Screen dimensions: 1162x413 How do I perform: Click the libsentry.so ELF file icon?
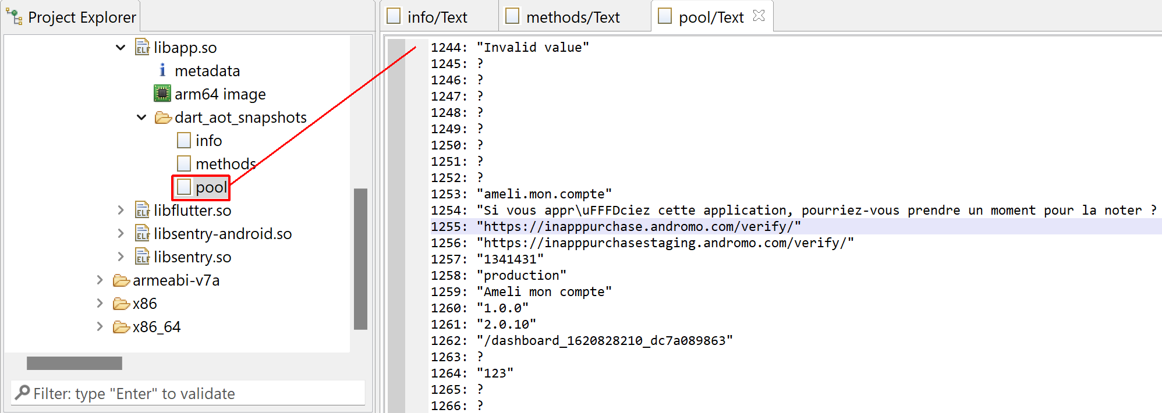click(x=143, y=257)
